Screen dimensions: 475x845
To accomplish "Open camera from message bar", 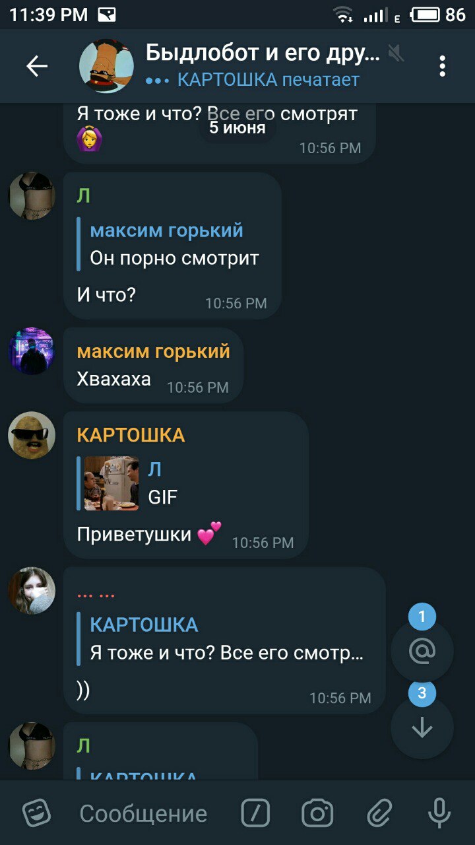I will (x=317, y=813).
